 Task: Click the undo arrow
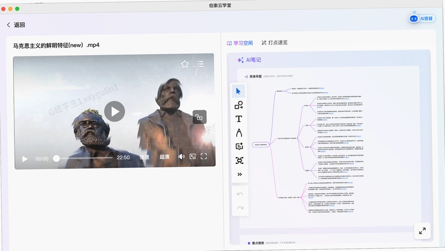(x=240, y=194)
